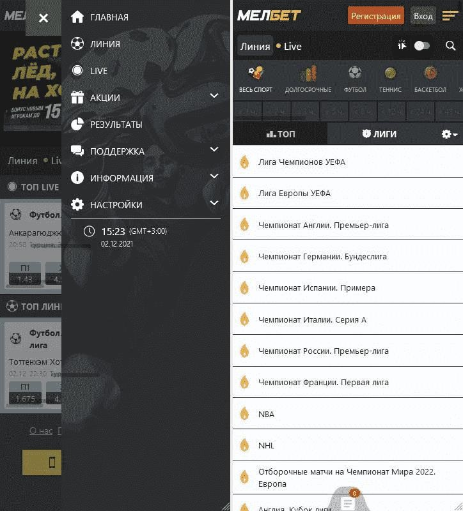
Task: Open Чемпионат Германии. Бундеслига
Action: click(348, 256)
